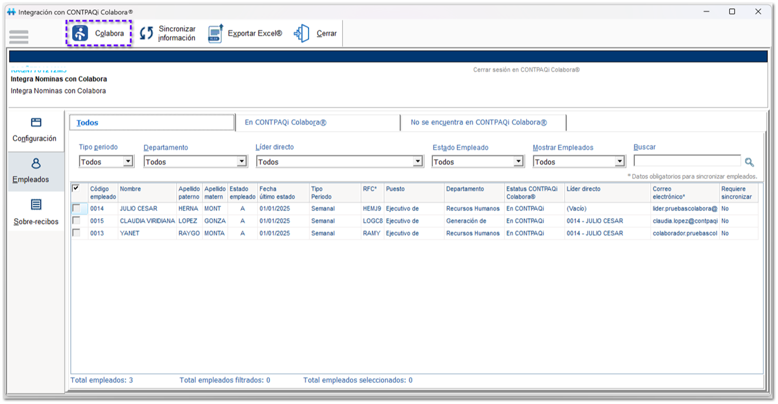Select the Empleados sidebar icon
This screenshot has height=404, width=778.
pyautogui.click(x=36, y=164)
